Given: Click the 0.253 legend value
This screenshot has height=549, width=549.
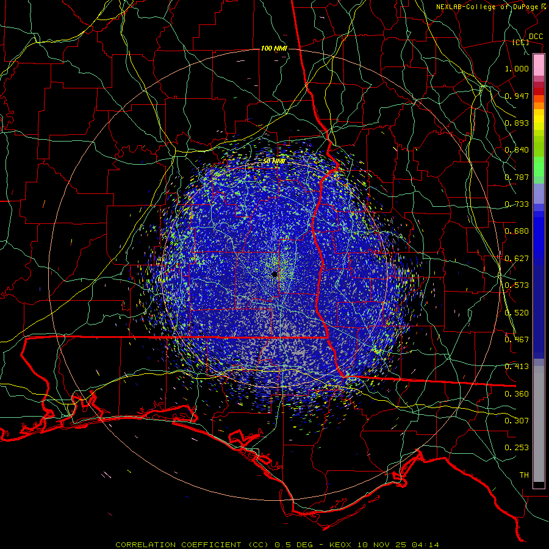Looking at the screenshot, I should tap(517, 448).
